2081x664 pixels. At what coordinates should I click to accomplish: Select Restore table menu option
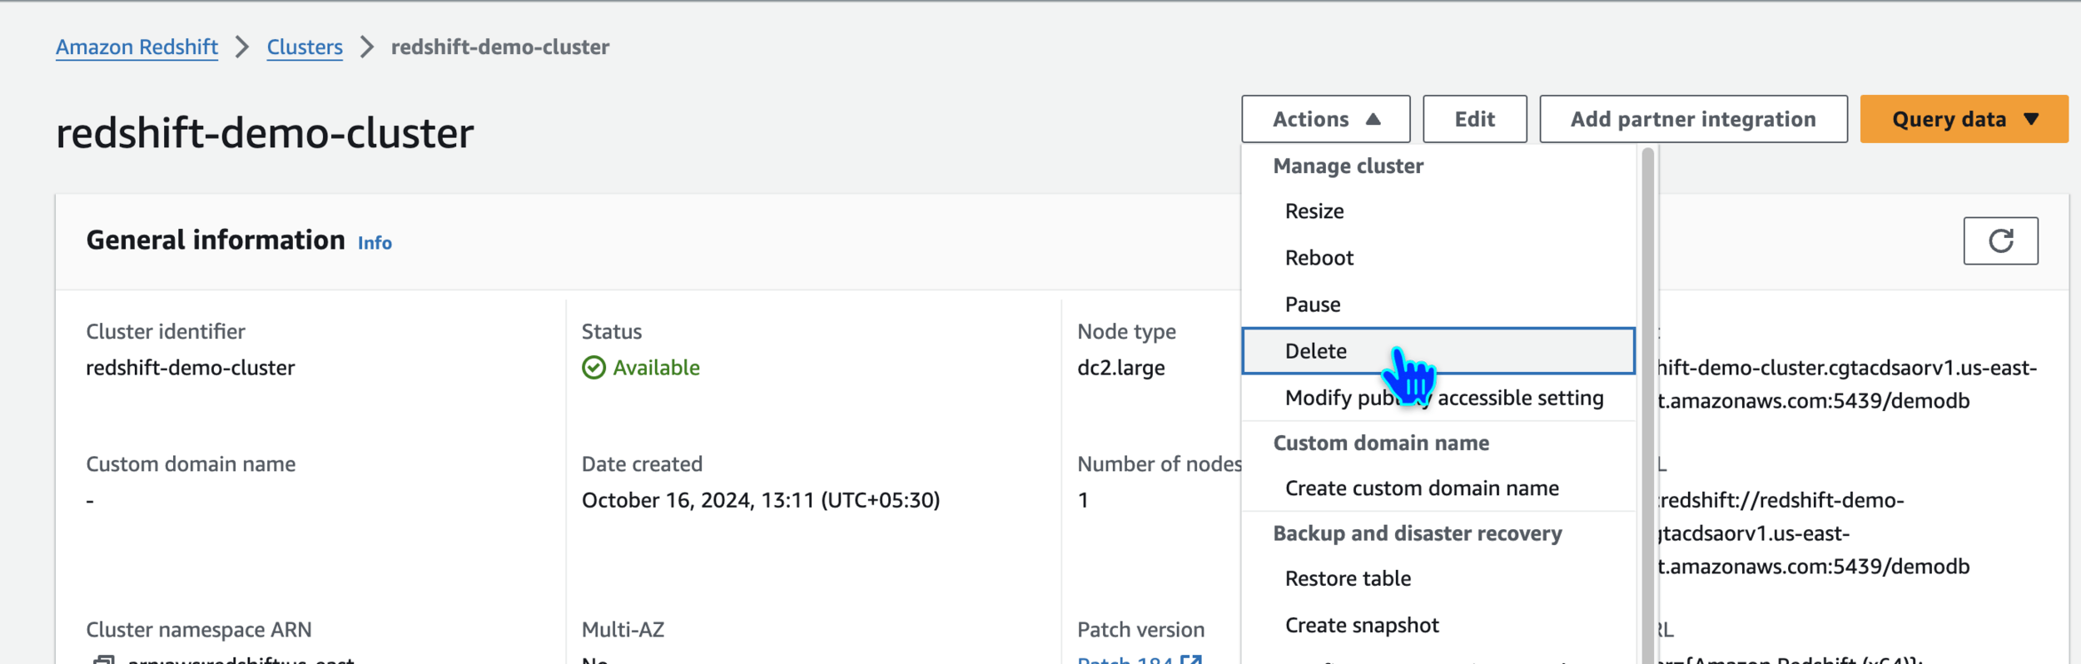1348,578
